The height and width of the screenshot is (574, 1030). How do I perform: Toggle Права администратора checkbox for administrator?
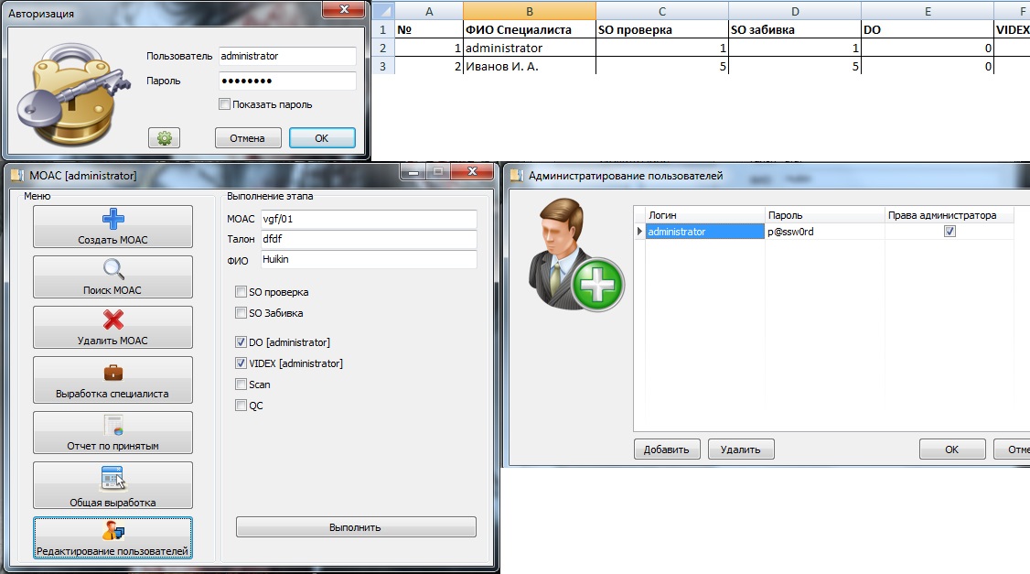coord(950,232)
